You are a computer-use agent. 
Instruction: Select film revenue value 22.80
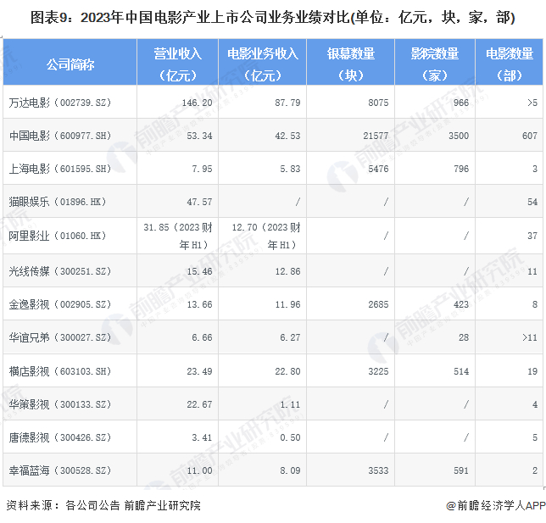287,371
